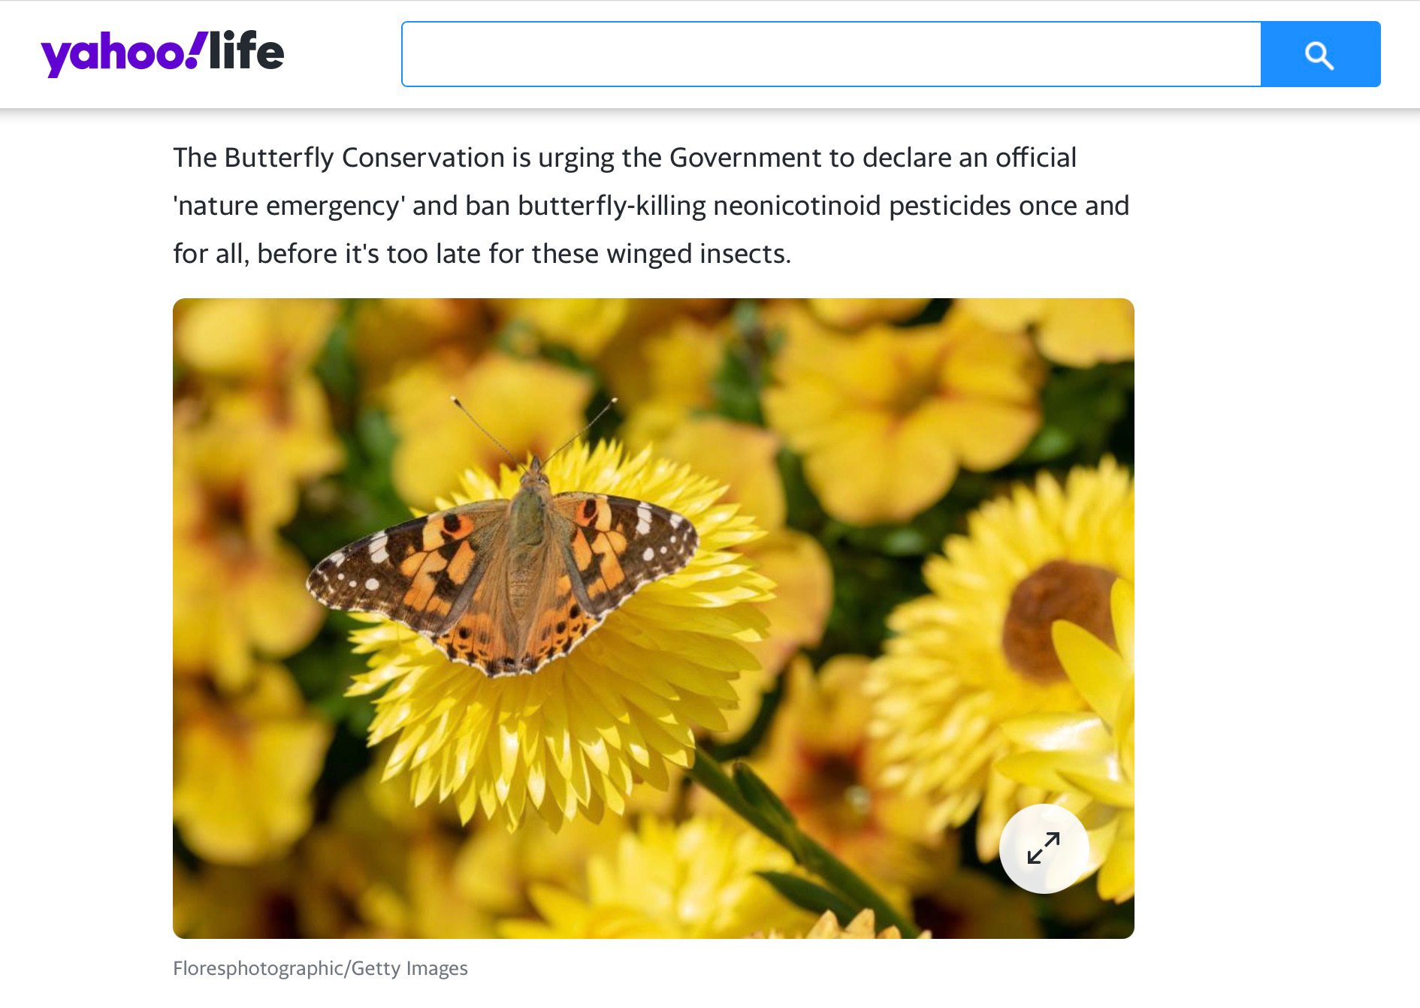Expand the butterfly photo to fullscreen
Image resolution: width=1420 pixels, height=1008 pixels.
tap(1044, 848)
